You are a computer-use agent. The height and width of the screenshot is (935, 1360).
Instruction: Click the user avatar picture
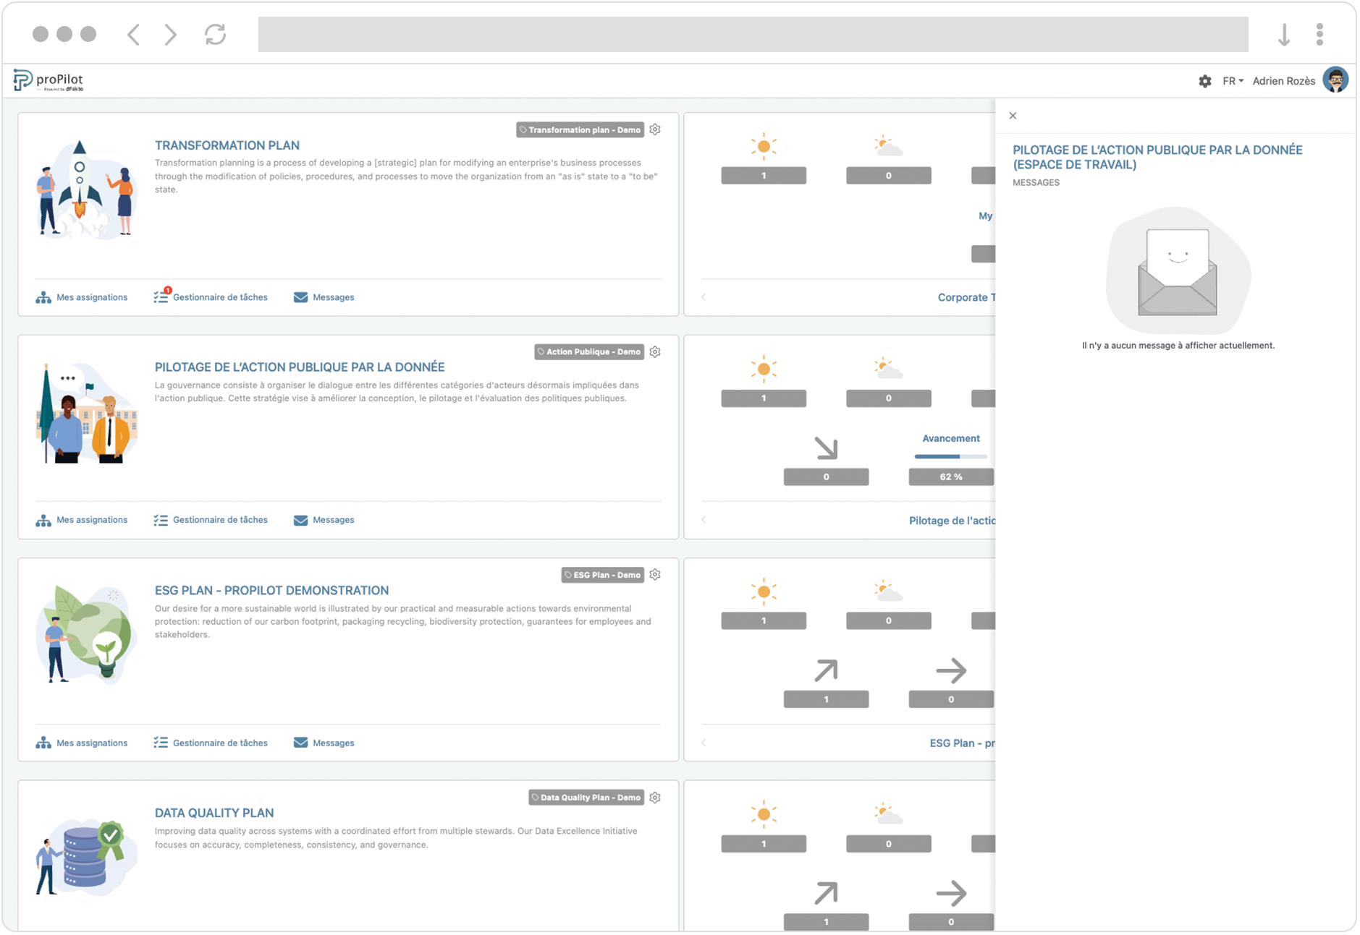point(1335,80)
